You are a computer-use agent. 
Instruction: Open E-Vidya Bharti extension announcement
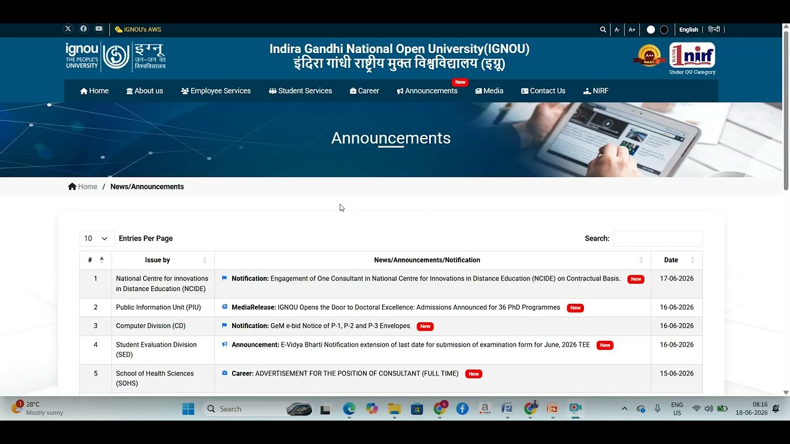tap(410, 345)
